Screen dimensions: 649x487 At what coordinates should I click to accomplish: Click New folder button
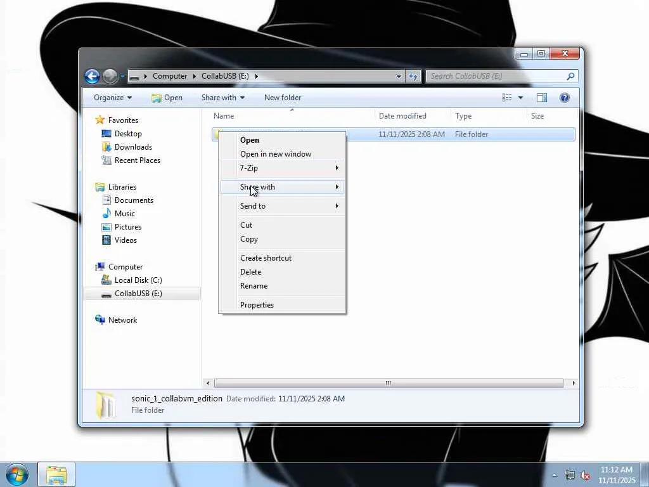(283, 98)
